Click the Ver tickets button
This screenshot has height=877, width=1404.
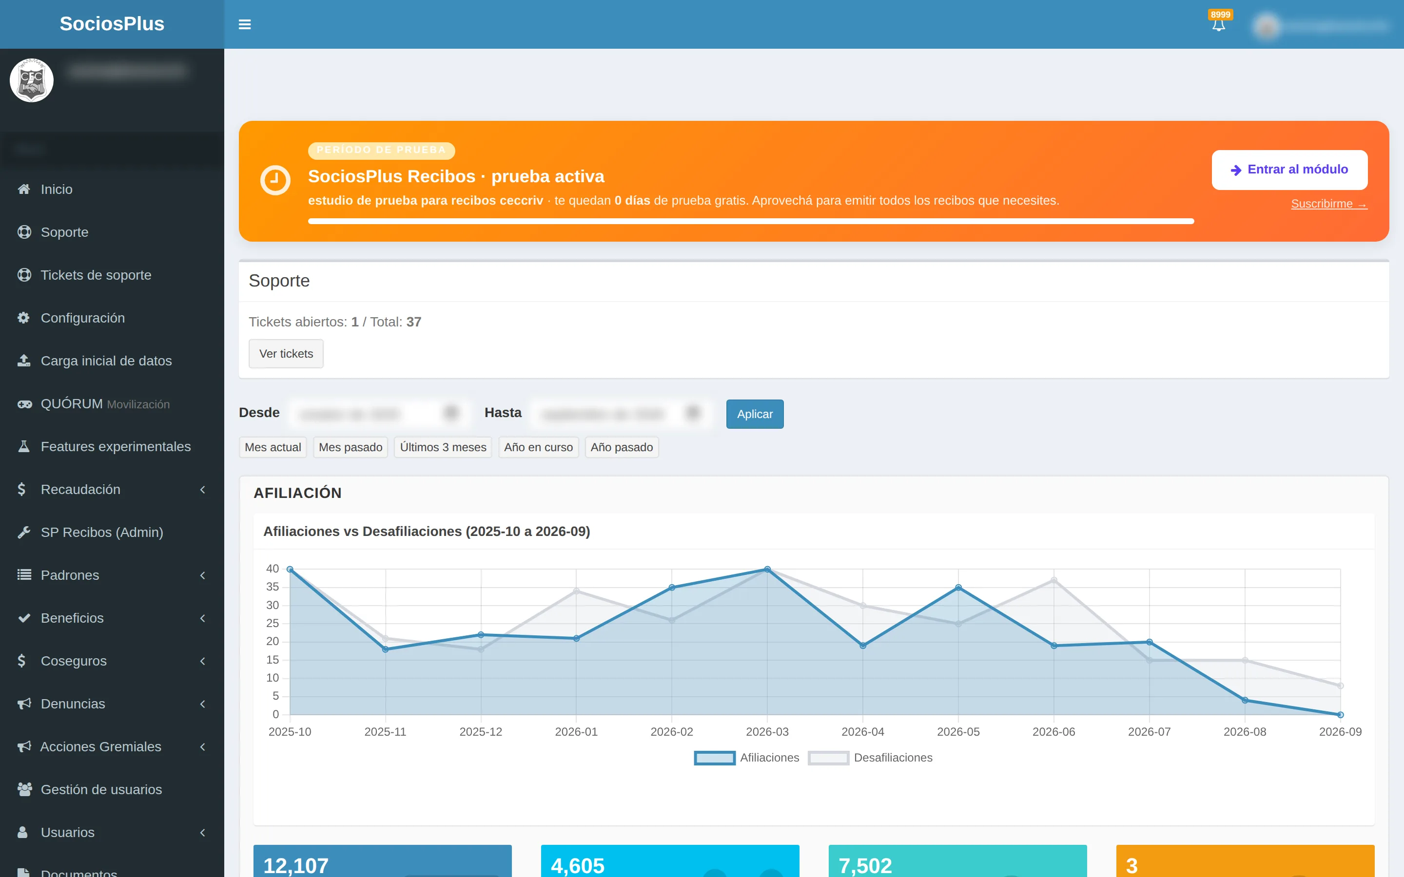(286, 353)
